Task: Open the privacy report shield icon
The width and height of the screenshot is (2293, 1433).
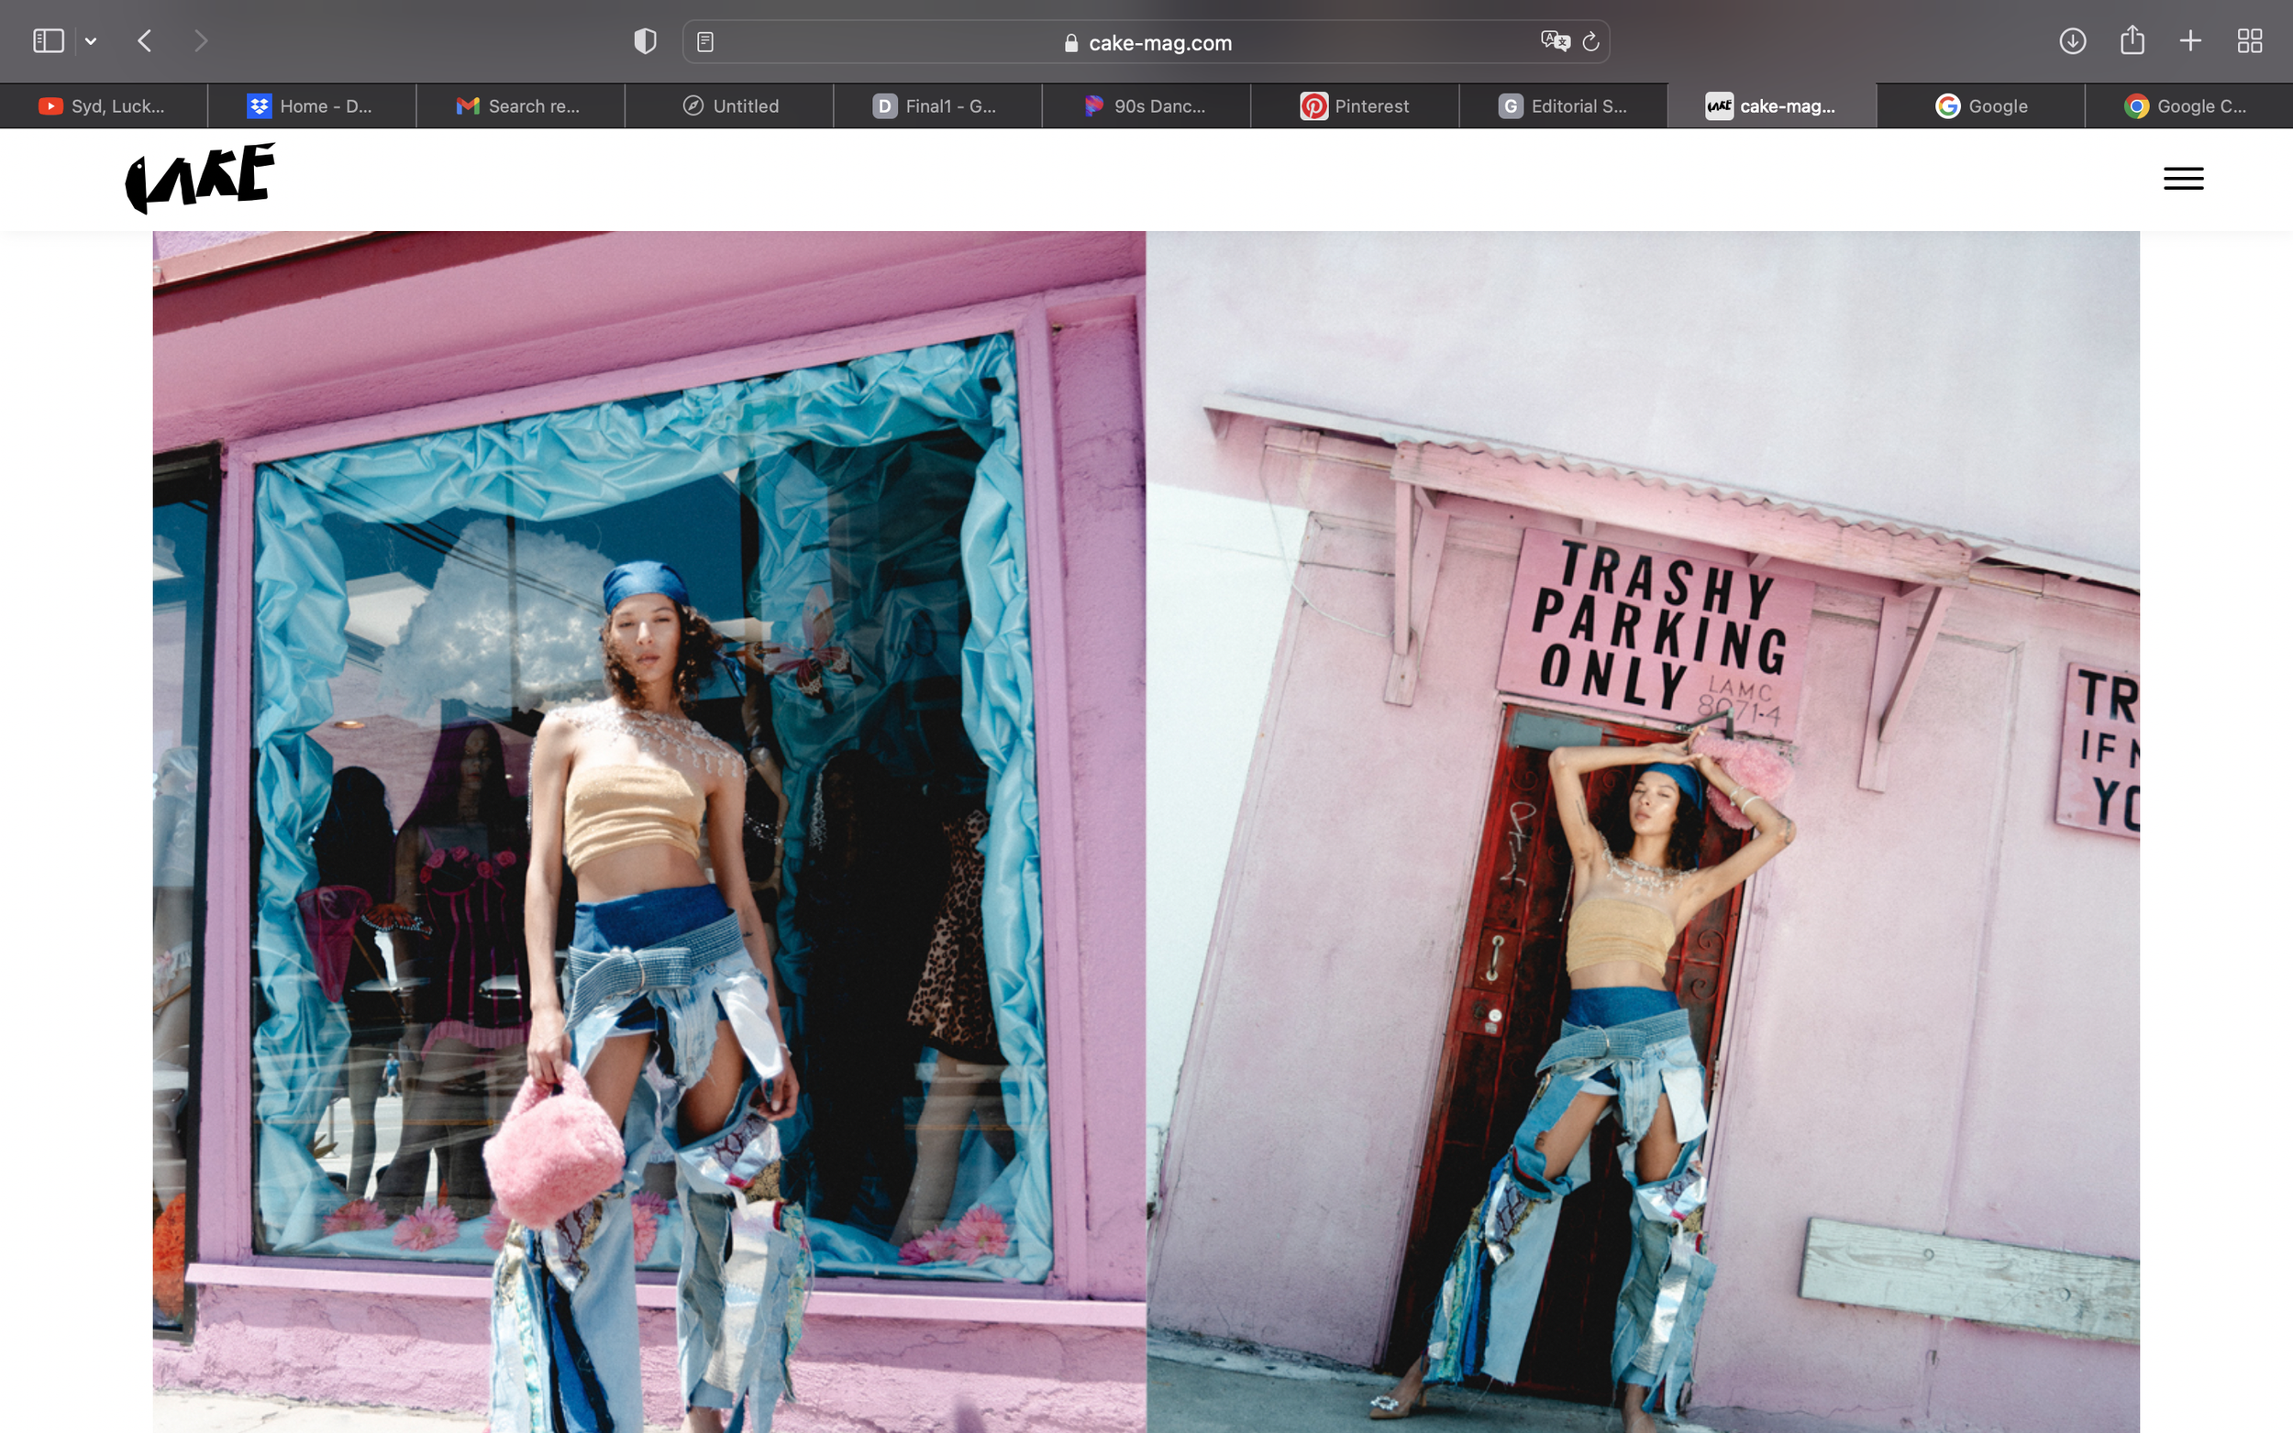Action: click(645, 40)
